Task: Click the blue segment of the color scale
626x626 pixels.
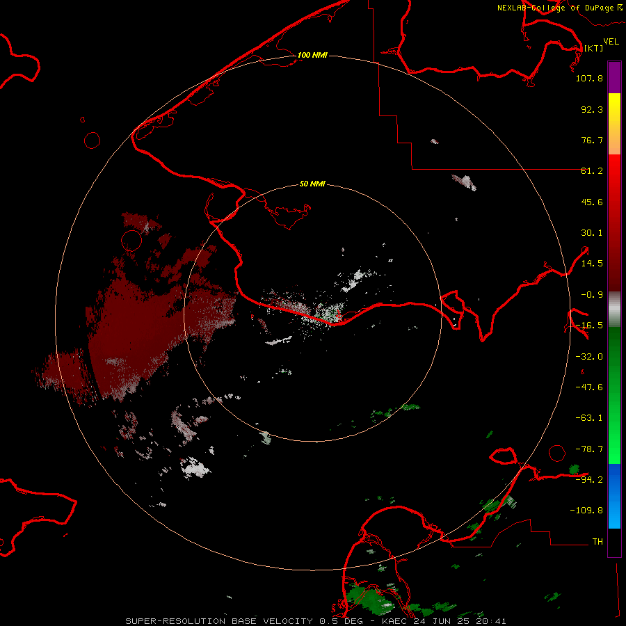Action: (x=614, y=496)
